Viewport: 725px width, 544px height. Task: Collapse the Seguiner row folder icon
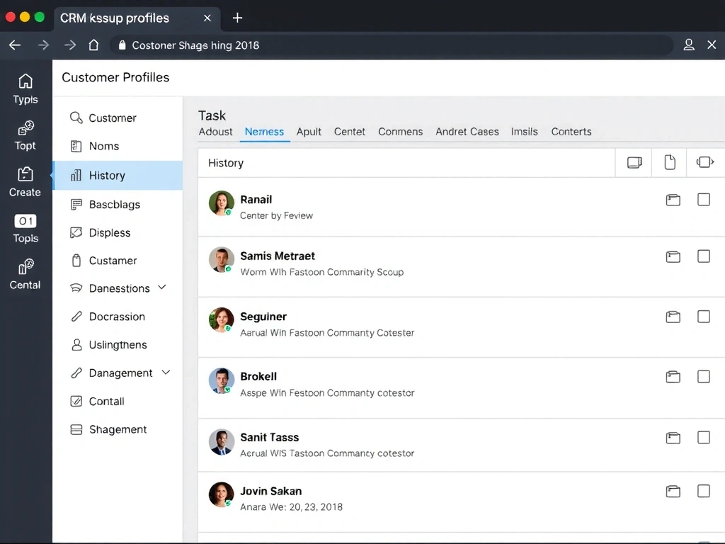673,317
